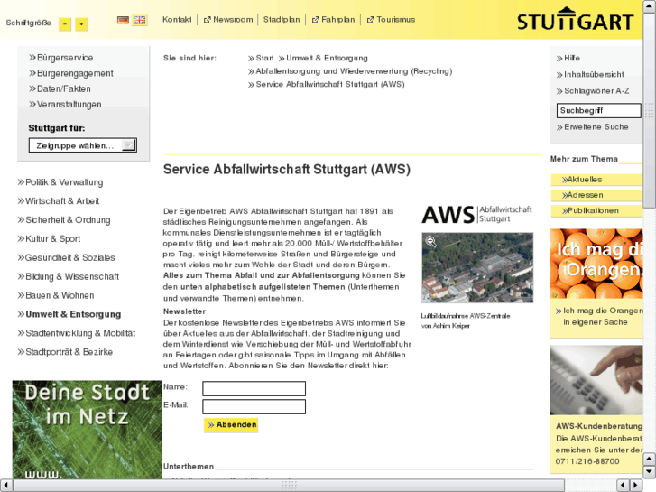Click the oranges banner image
656x492 pixels.
tap(596, 264)
